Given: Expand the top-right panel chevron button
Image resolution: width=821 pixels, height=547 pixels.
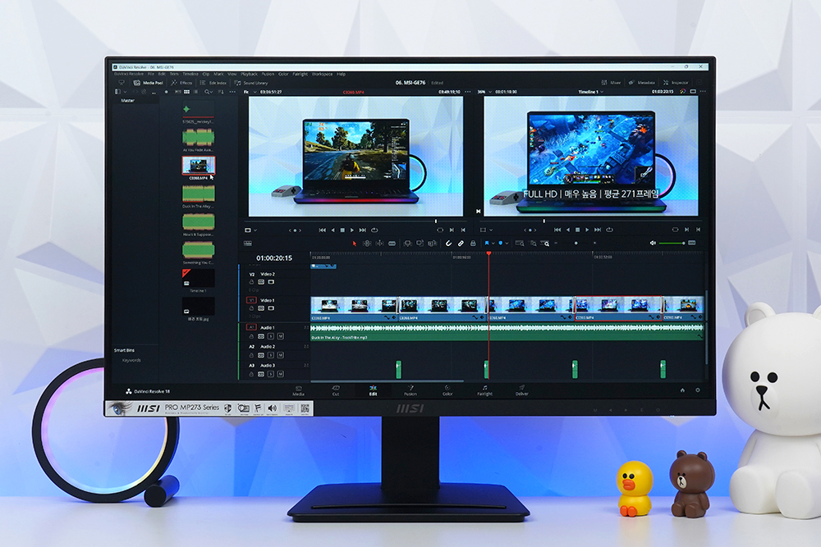Looking at the screenshot, I should pyautogui.click(x=699, y=82).
